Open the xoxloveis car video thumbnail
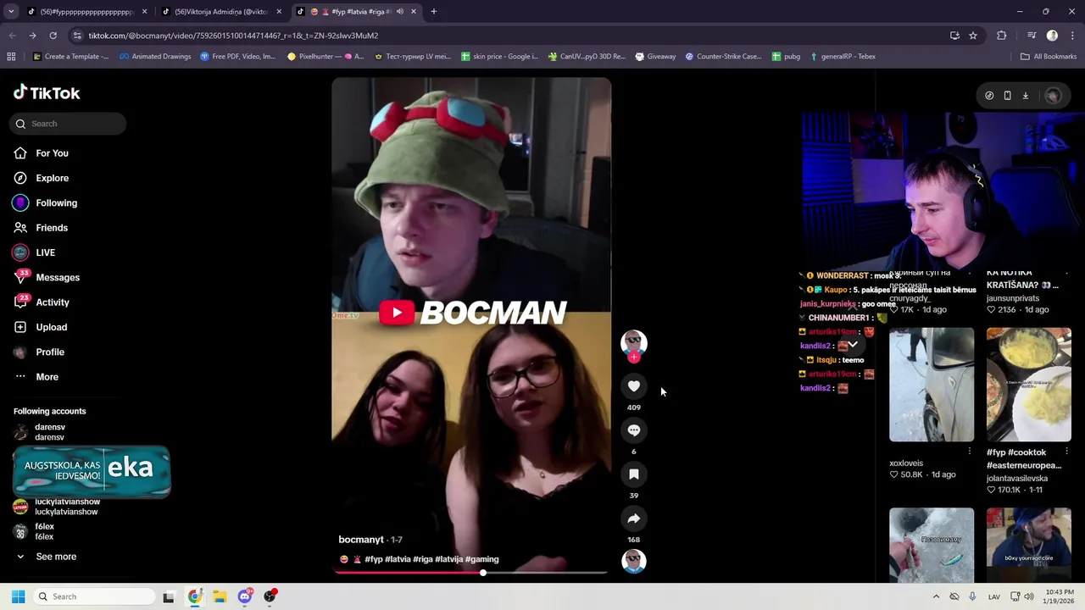The image size is (1085, 610). click(x=932, y=385)
